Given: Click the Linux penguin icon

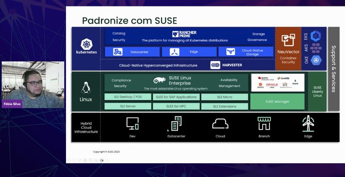Looking at the screenshot, I should tap(86, 88).
